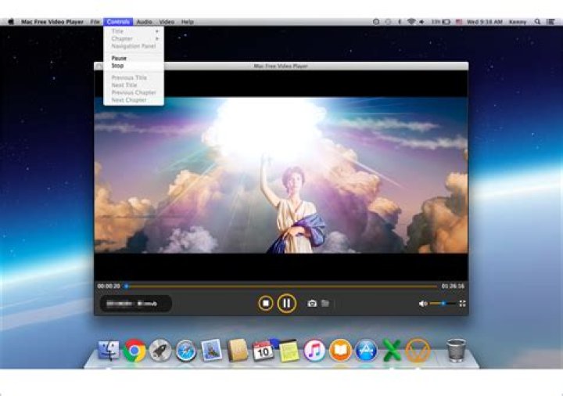Image resolution: width=563 pixels, height=396 pixels.
Task: Close the open Controls menu via its title
Action: coord(118,22)
